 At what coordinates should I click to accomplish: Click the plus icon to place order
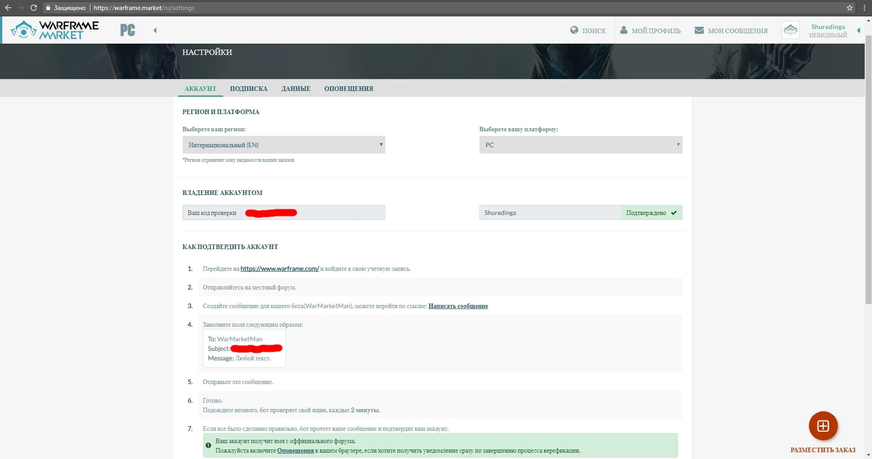click(x=823, y=426)
